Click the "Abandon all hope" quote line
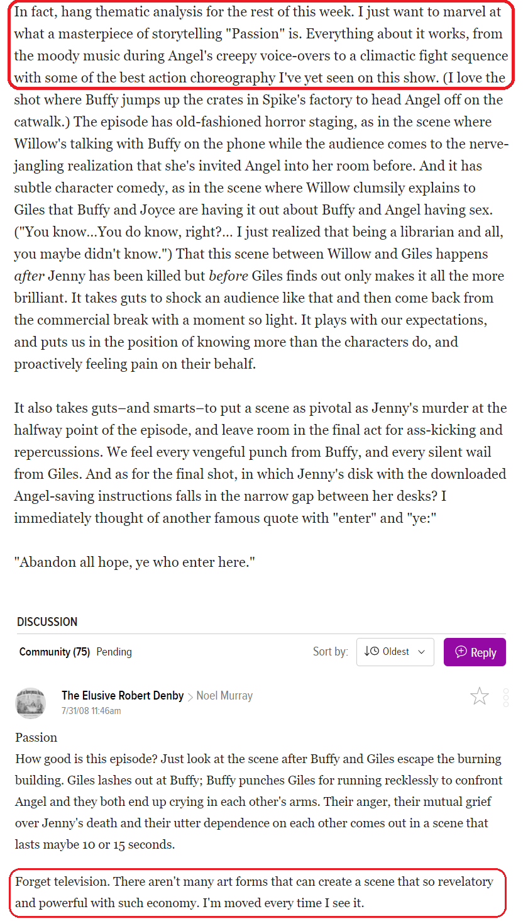 pos(135,562)
